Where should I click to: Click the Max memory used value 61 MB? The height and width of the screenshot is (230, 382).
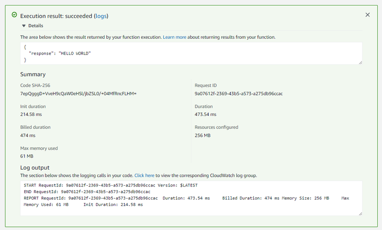26,156
